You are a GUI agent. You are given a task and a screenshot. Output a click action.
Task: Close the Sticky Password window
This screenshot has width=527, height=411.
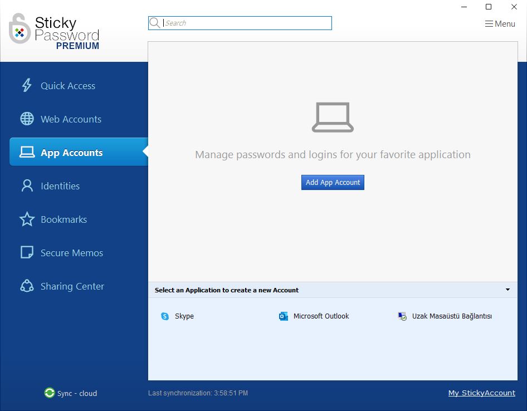514,7
